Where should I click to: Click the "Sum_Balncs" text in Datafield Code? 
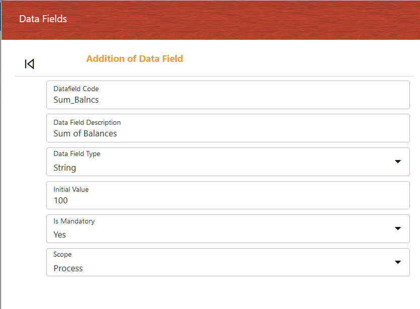point(76,100)
